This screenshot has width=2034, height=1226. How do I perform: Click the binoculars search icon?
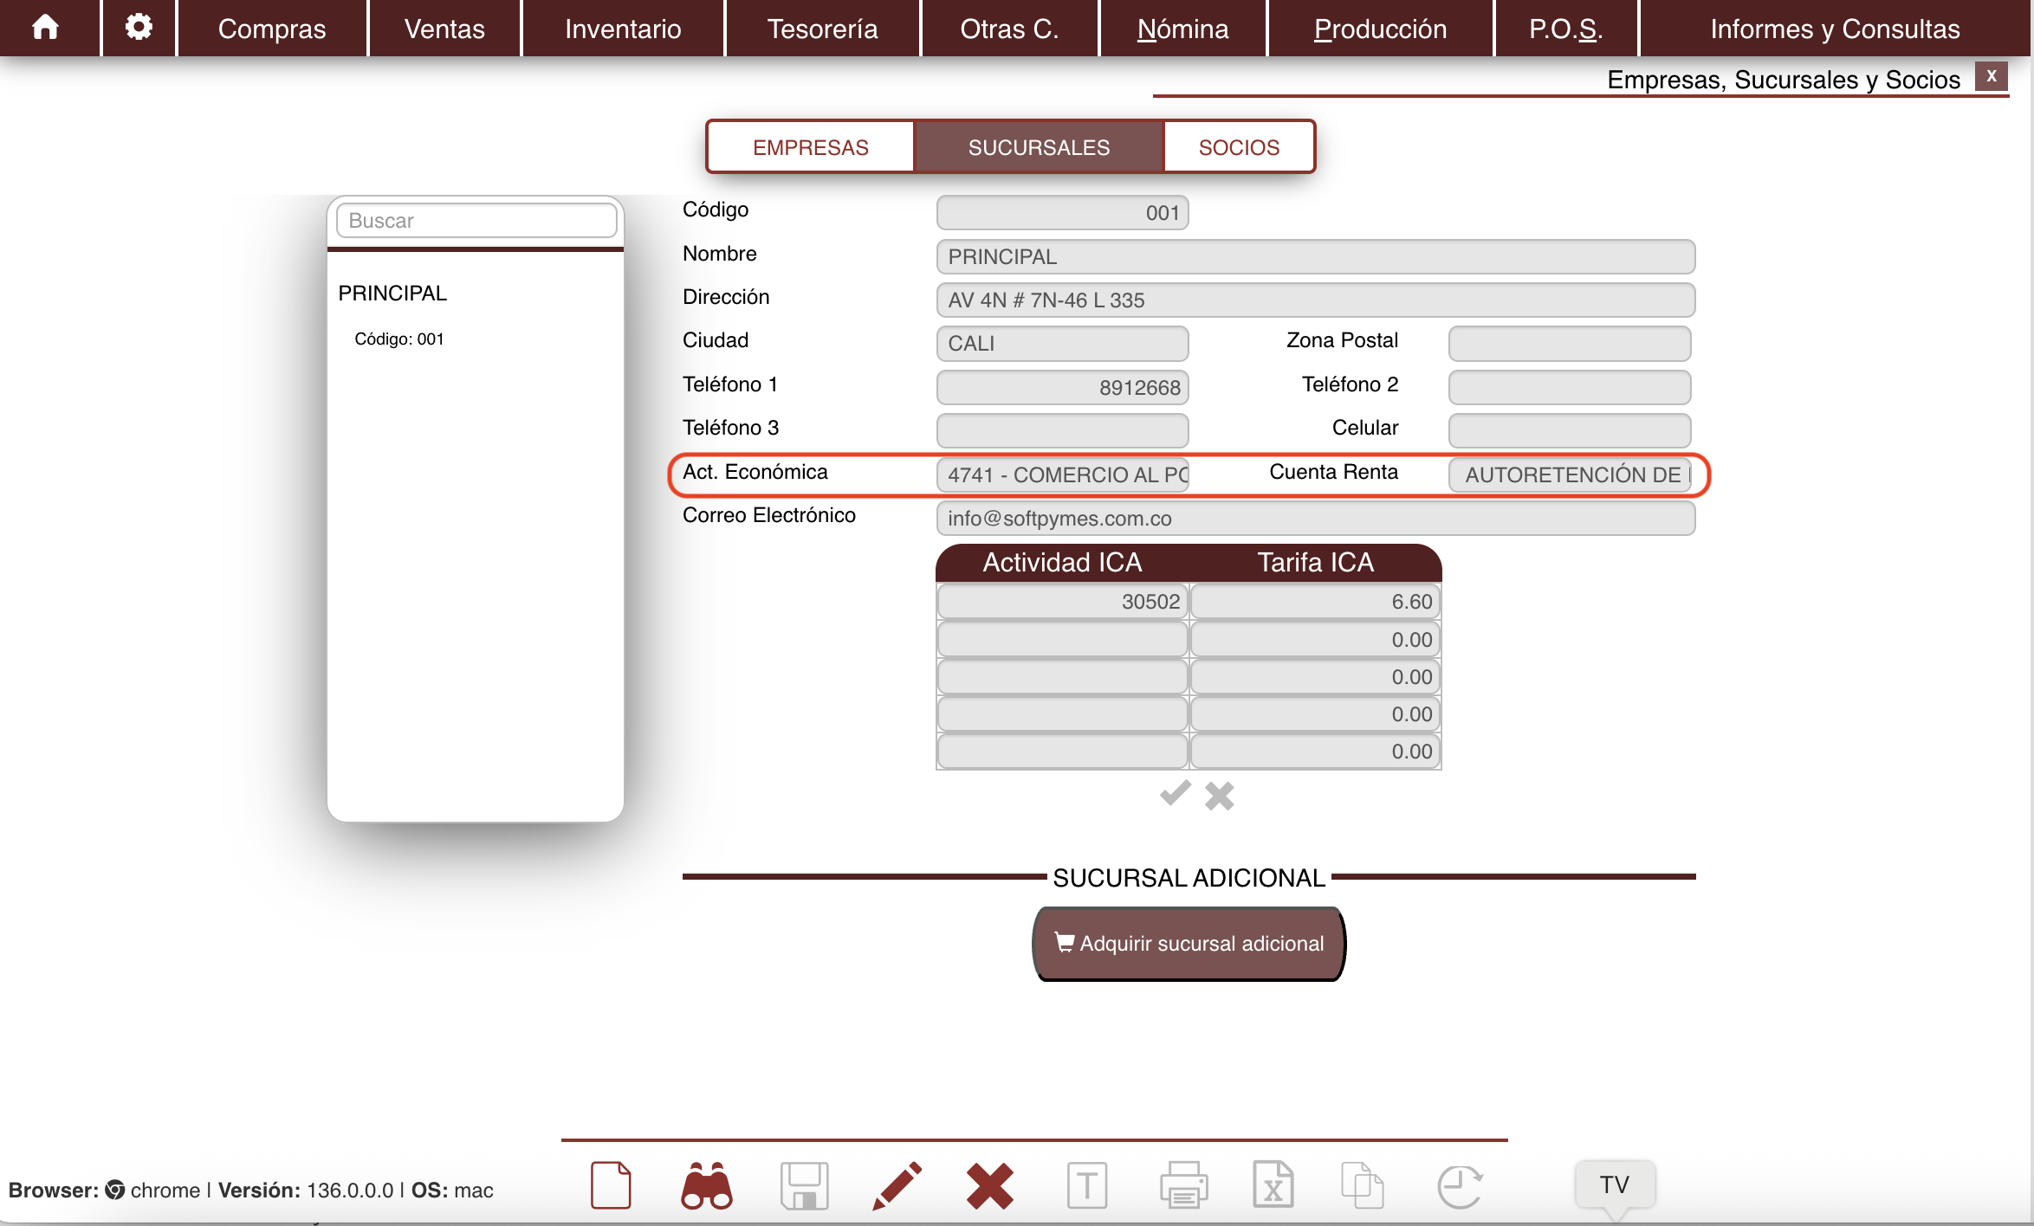[x=707, y=1184]
